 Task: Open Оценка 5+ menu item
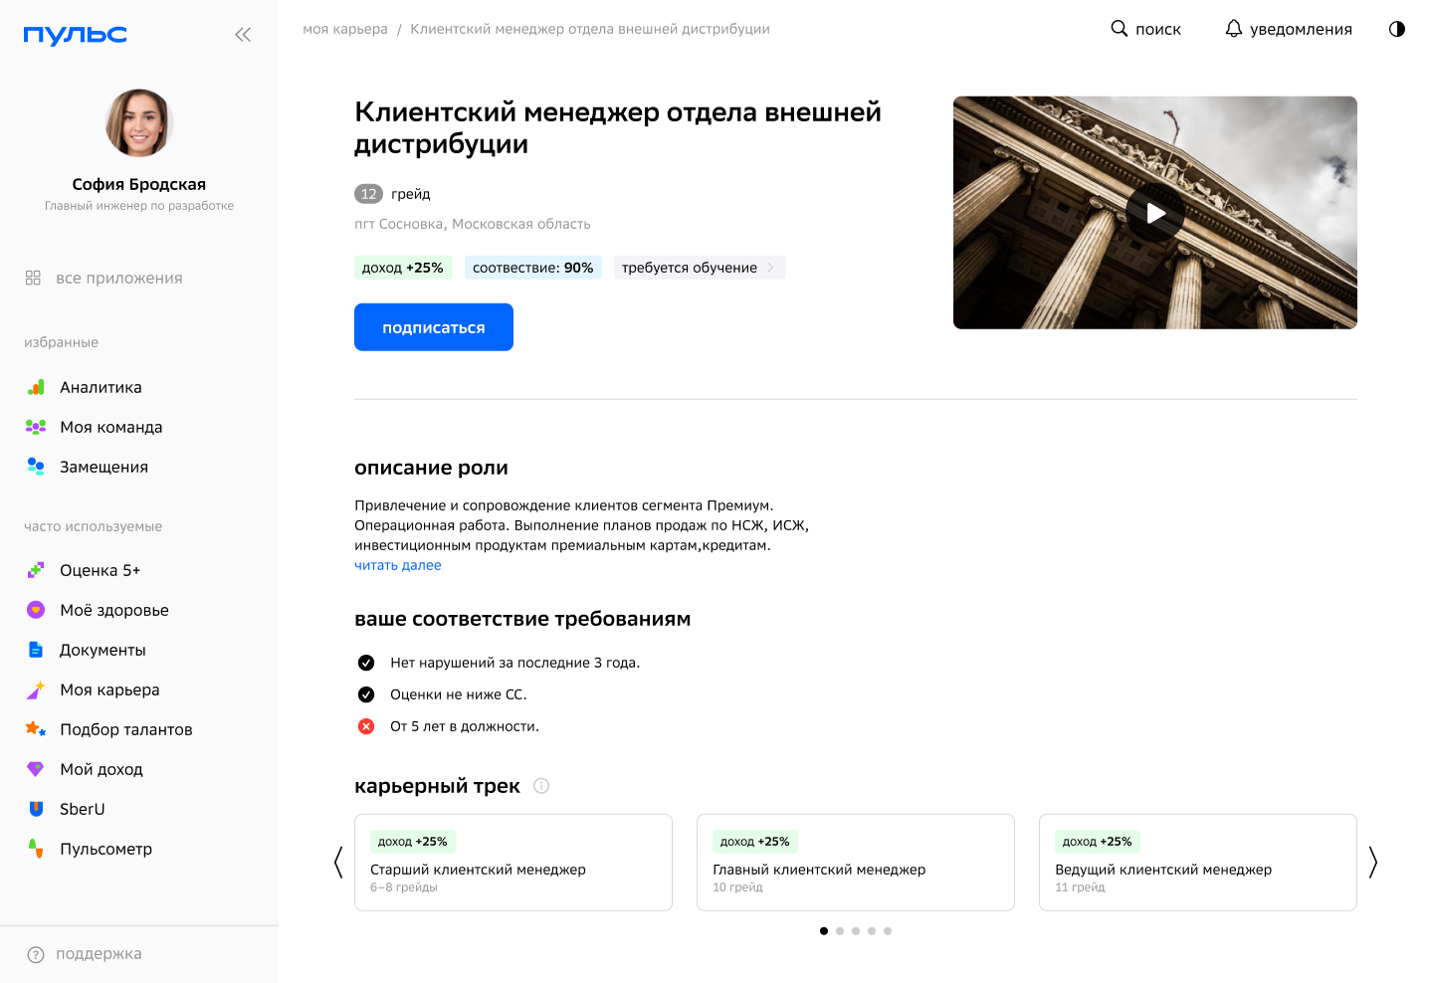(x=100, y=570)
